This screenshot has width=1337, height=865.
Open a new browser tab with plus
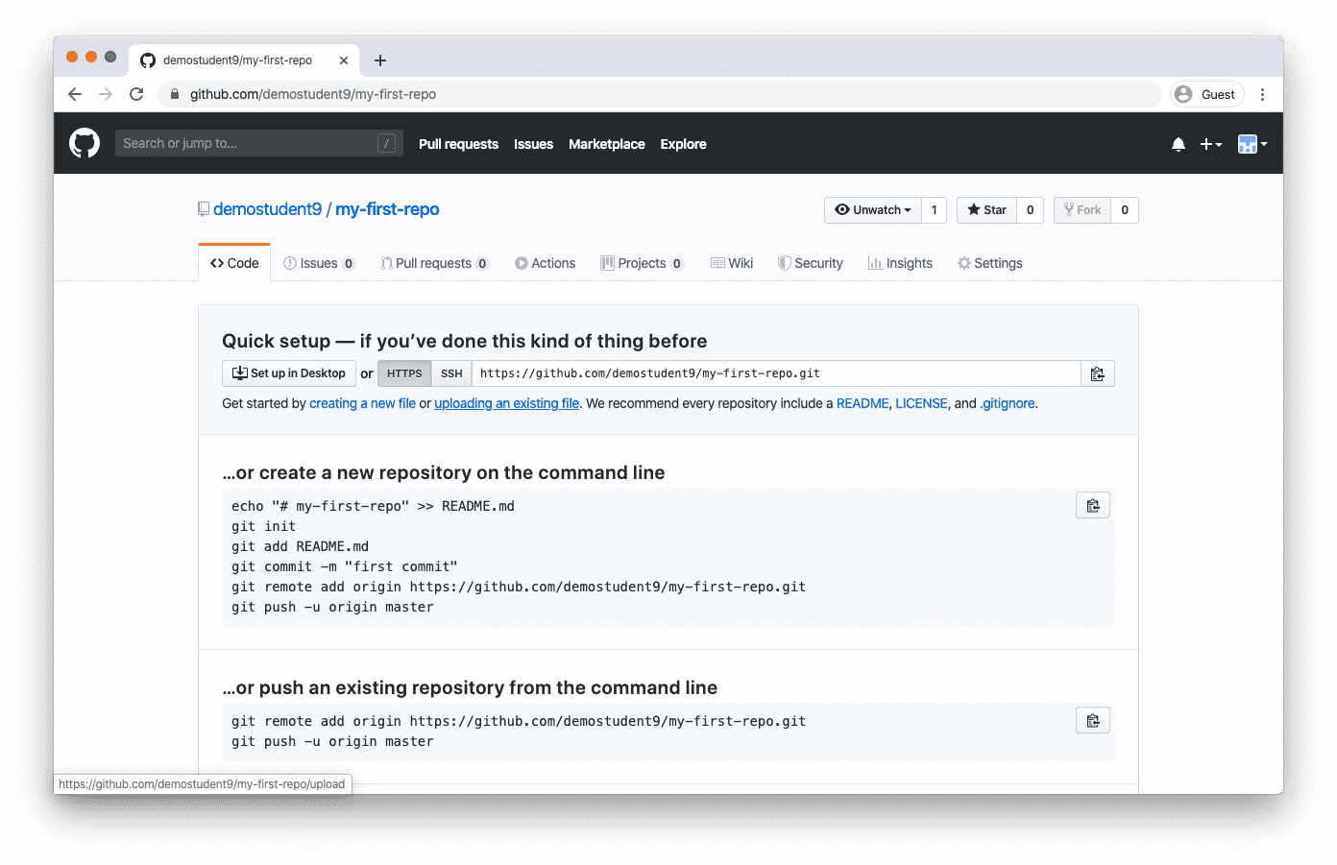coord(380,60)
